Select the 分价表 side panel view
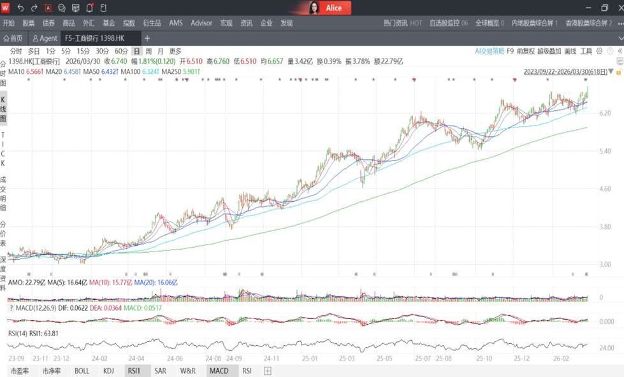 pyautogui.click(x=3, y=234)
